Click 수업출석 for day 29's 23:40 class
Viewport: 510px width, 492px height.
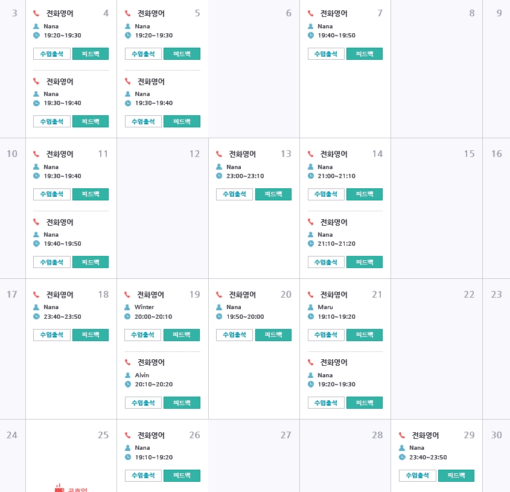click(x=417, y=476)
